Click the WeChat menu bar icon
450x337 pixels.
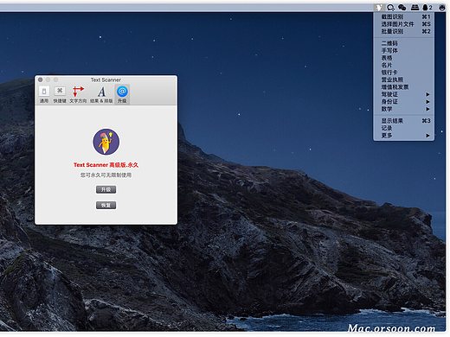pos(402,8)
